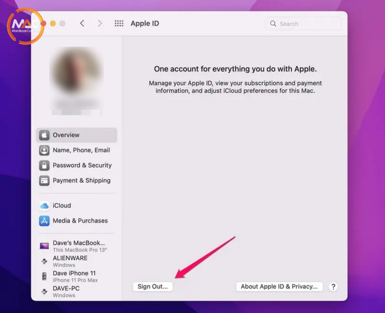Image resolution: width=385 pixels, height=313 pixels.
Task: Click the Dave iPhone 11 device icon
Action: [x=44, y=276]
